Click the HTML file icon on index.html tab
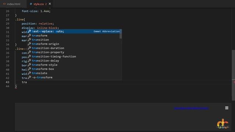235x132 pixels. pyautogui.click(x=4, y=4)
